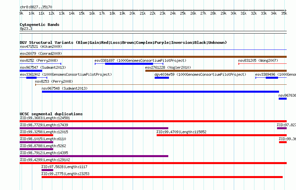Image resolution: width=296 pixels, height=190 pixels.
Task: Click the 12k ruler tick label
Action: 52,13
